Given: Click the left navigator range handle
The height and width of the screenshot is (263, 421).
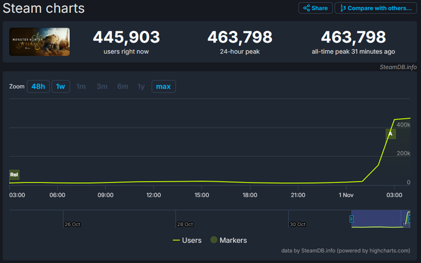Looking at the screenshot, I should tap(352, 219).
